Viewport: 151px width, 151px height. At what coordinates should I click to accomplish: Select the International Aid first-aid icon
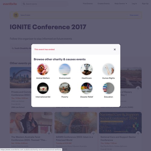point(43,88)
